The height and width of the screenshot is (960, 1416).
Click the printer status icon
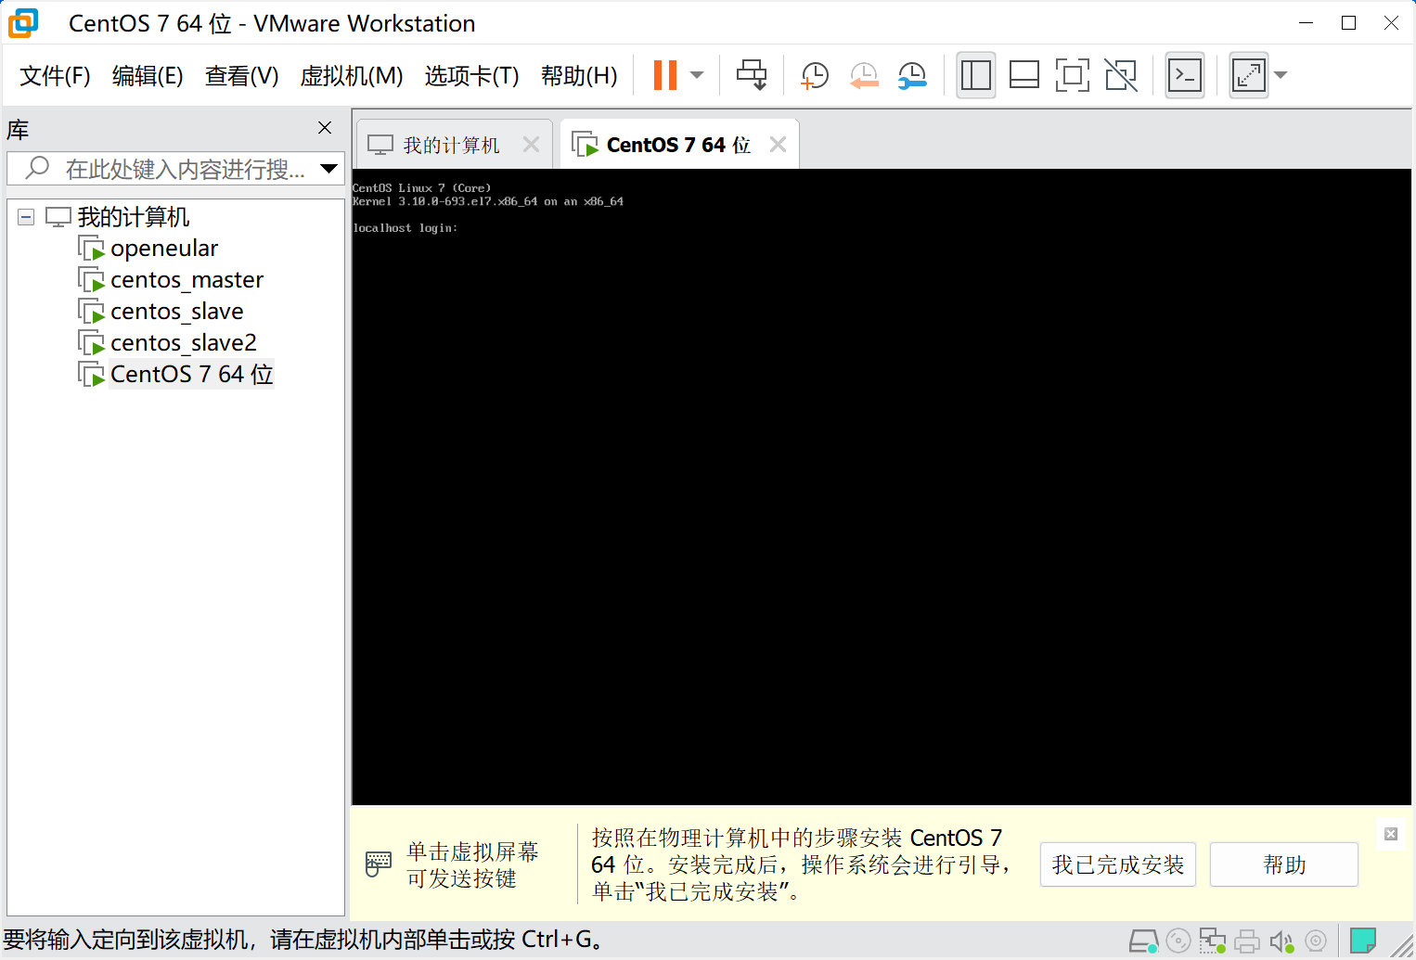[1247, 941]
